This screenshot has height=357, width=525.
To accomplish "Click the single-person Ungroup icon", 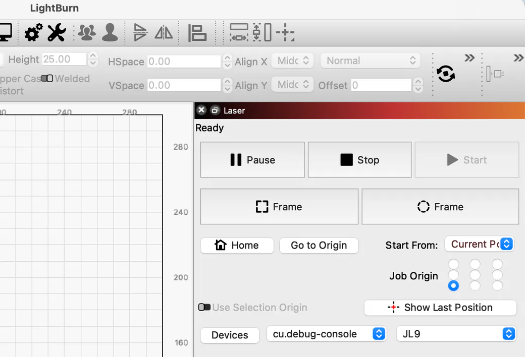I will 110,32.
